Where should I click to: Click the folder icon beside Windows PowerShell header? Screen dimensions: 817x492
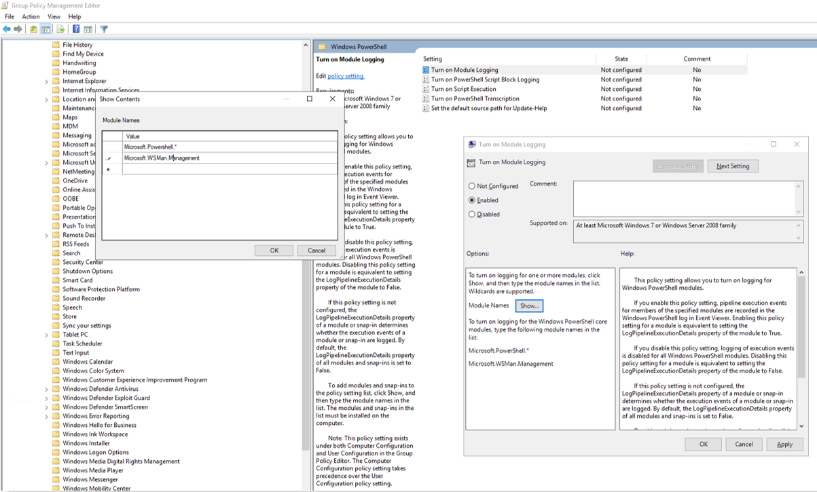pyautogui.click(x=322, y=47)
